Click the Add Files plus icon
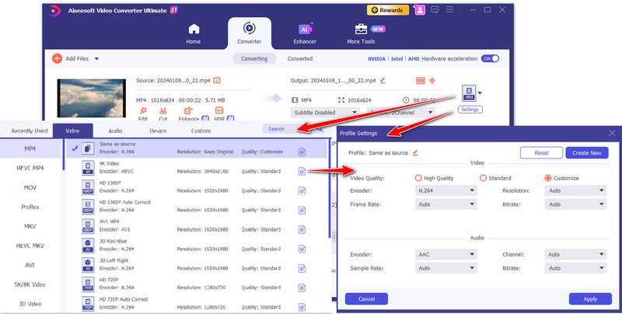The width and height of the screenshot is (622, 314). click(57, 58)
